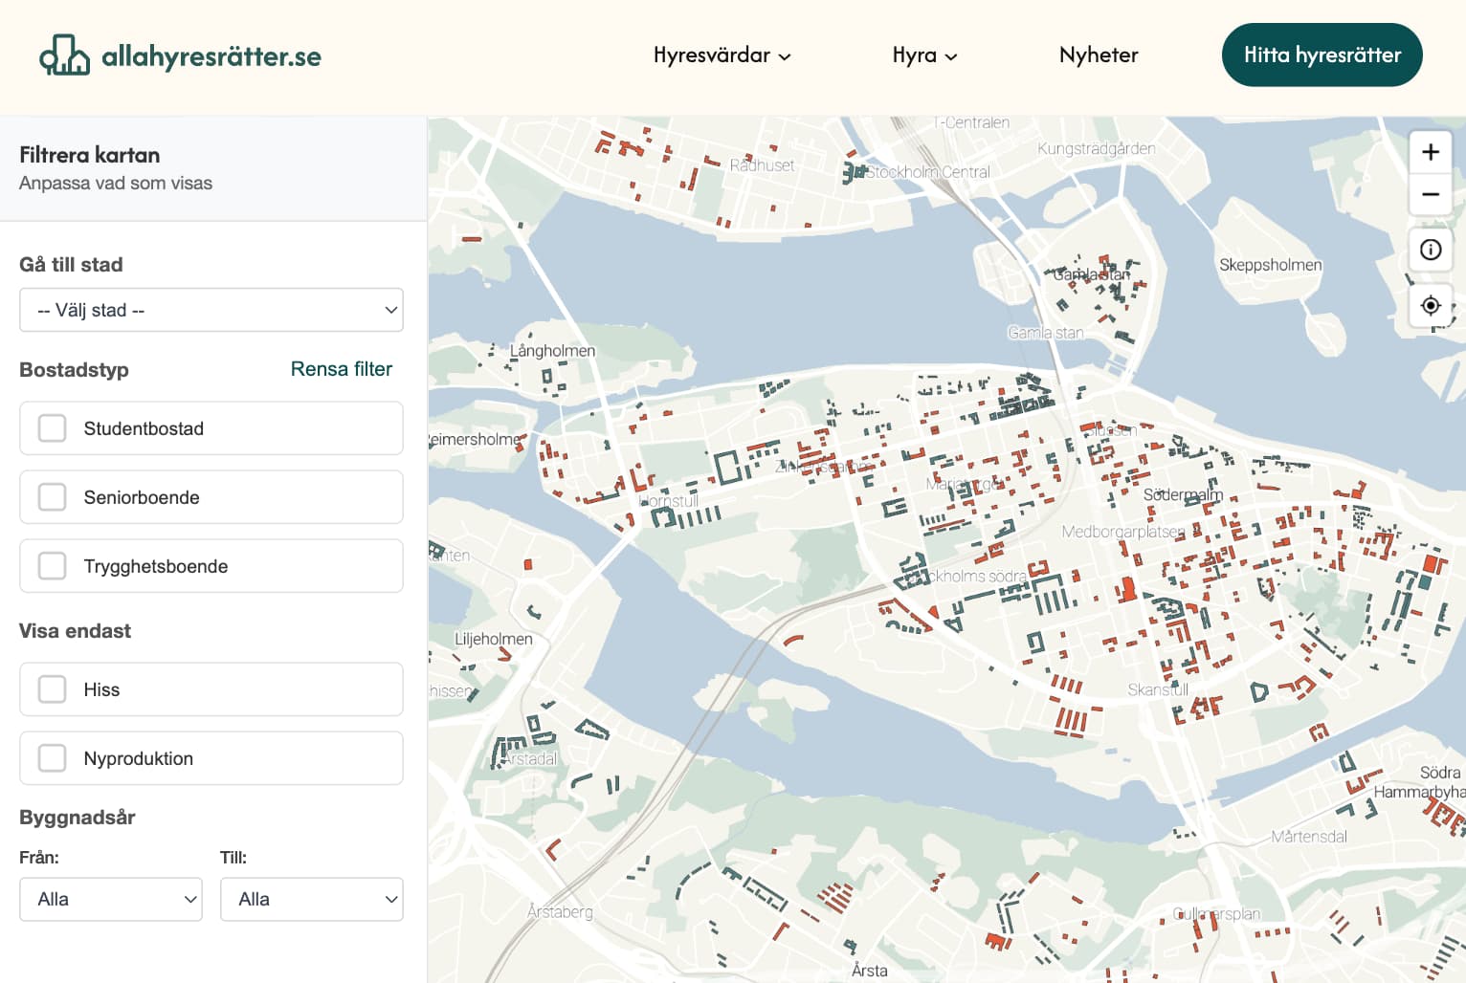Image resolution: width=1466 pixels, height=983 pixels.
Task: Open the Välj stad dropdown
Action: pos(211,310)
